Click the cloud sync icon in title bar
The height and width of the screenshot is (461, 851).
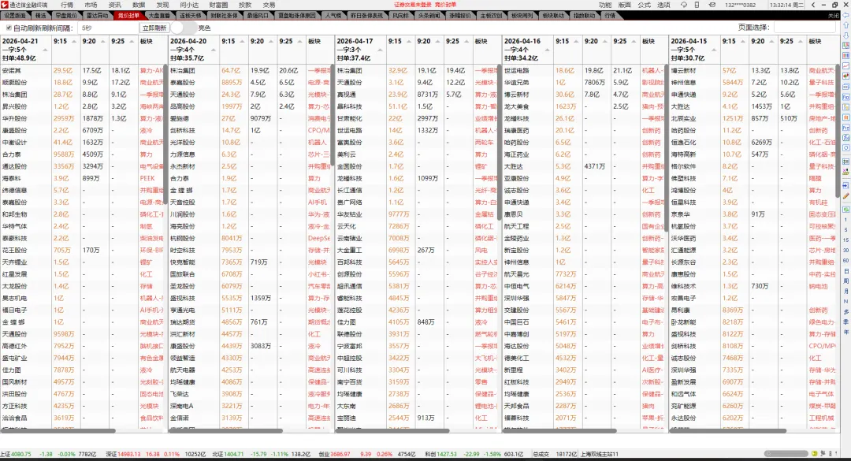(684, 5)
